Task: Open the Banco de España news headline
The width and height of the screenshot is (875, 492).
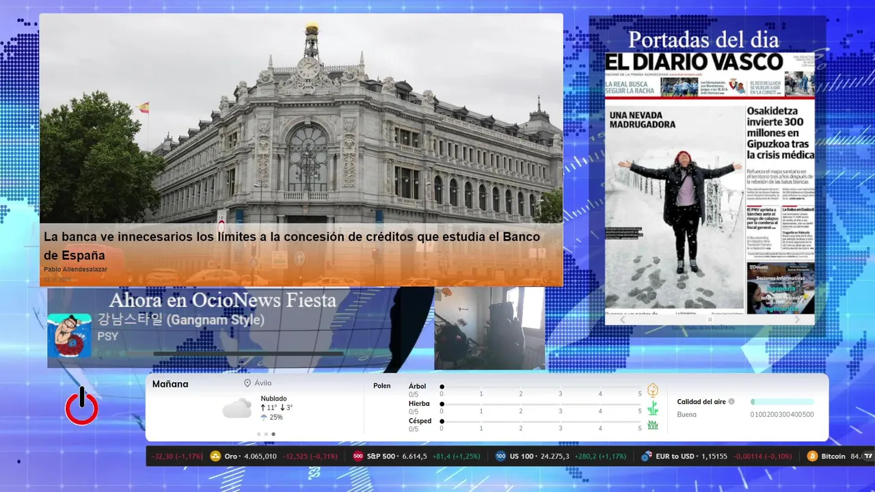Action: click(x=292, y=246)
